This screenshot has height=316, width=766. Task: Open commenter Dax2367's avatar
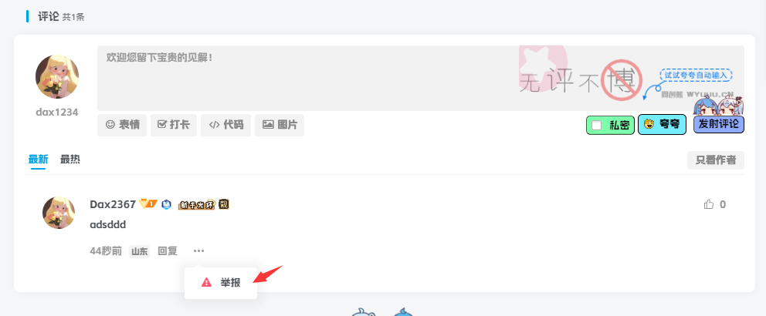(59, 213)
